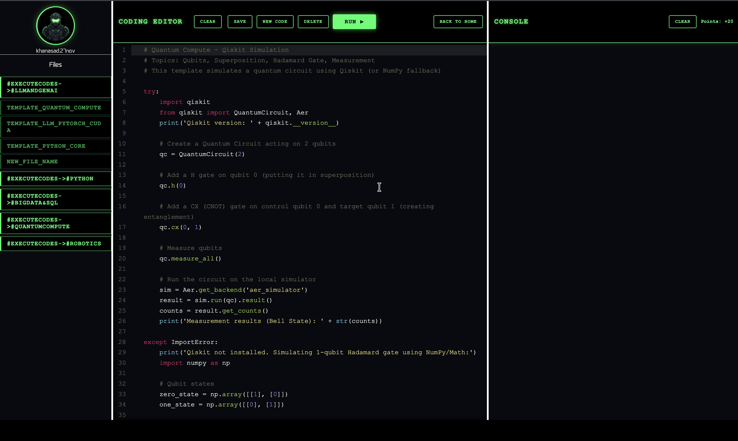
Task: Click the 'try:' statement line
Action: (151, 92)
